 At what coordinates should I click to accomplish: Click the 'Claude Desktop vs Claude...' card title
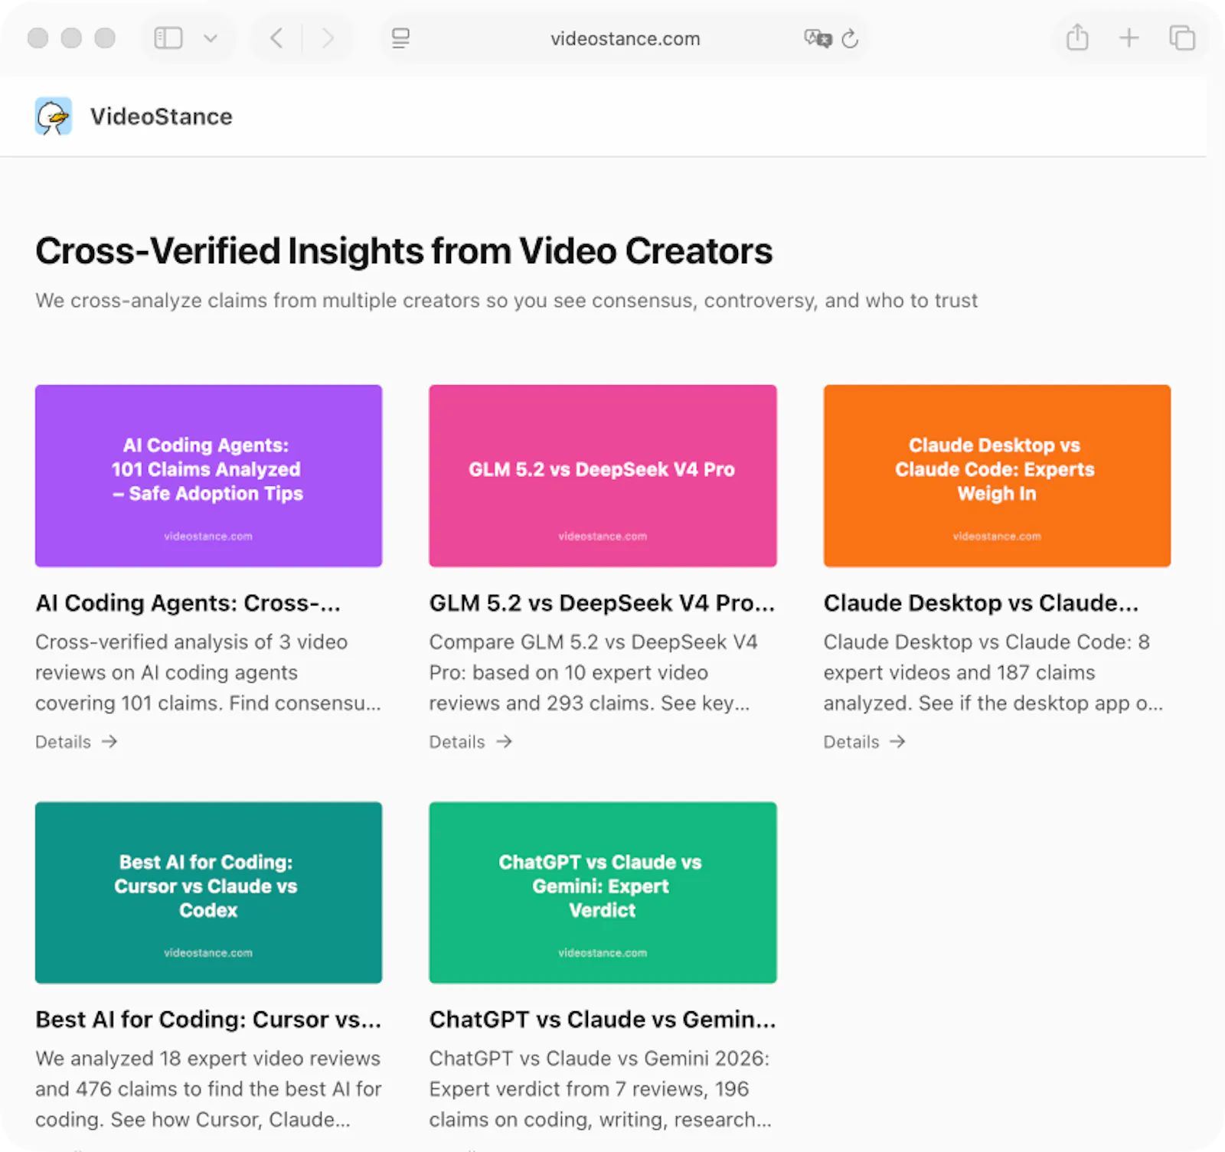point(981,603)
